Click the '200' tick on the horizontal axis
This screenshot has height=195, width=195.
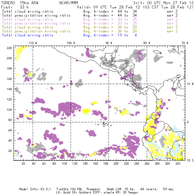pyautogui.click(x=116, y=163)
